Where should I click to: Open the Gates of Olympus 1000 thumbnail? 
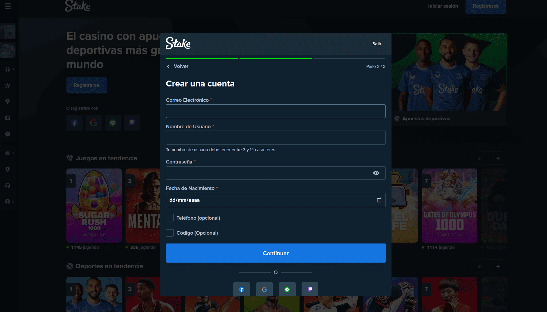coord(450,206)
